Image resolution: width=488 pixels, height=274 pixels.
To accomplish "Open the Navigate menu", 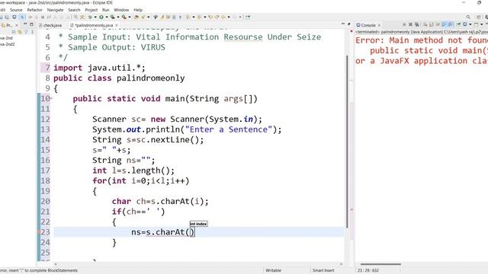I will [x=55, y=10].
